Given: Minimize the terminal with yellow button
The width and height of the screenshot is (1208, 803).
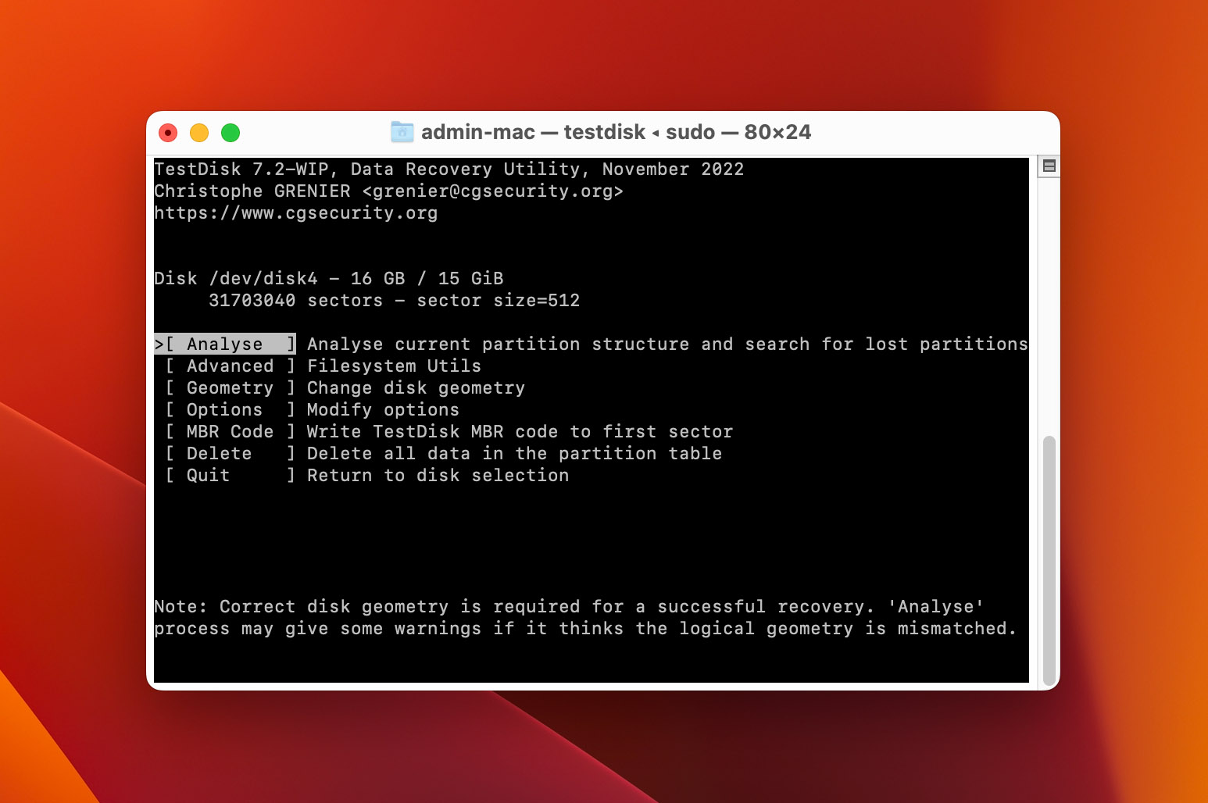Looking at the screenshot, I should coord(199,133).
